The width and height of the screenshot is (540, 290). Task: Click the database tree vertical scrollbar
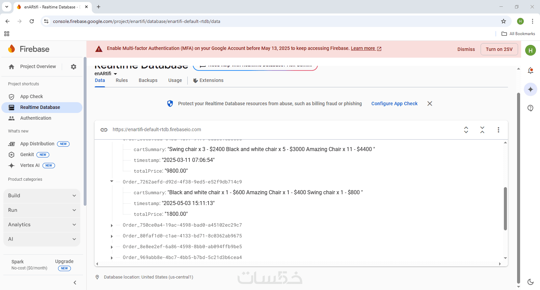coord(505,208)
